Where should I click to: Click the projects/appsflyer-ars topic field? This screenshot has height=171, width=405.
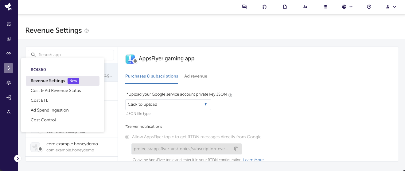tap(187, 149)
